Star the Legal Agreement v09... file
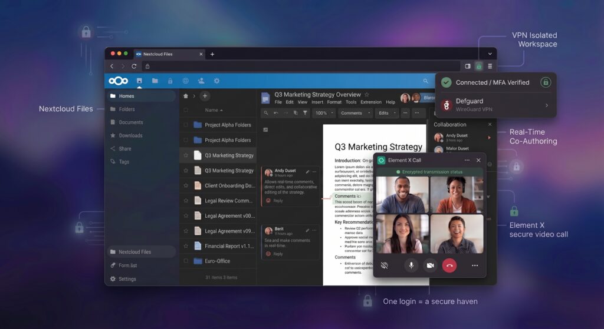Viewport: 604px width, 329px height. click(x=186, y=231)
